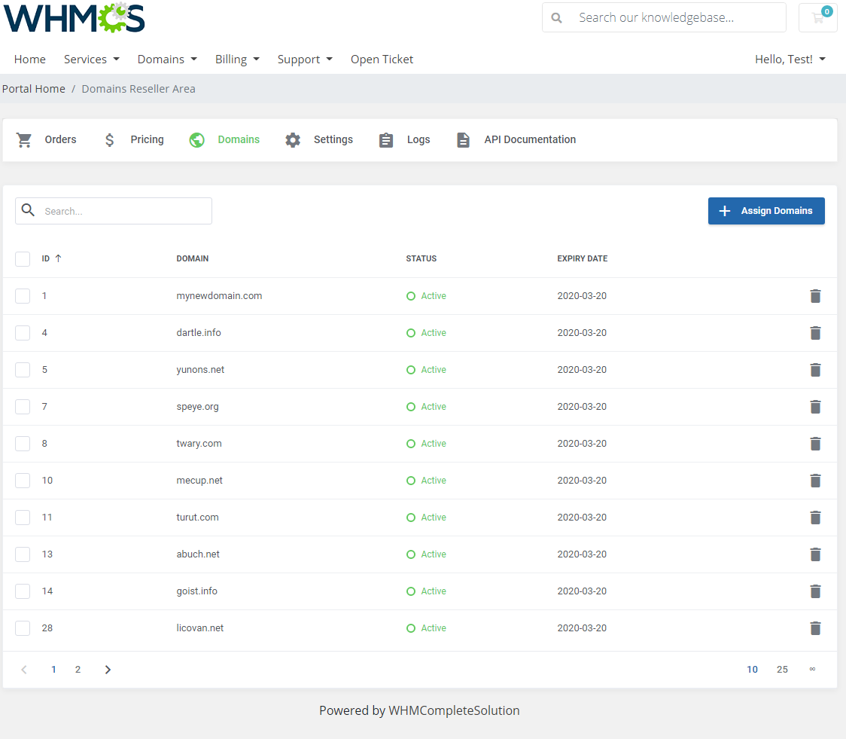846x739 pixels.
Task: Click the Assign Domains button
Action: tap(766, 211)
